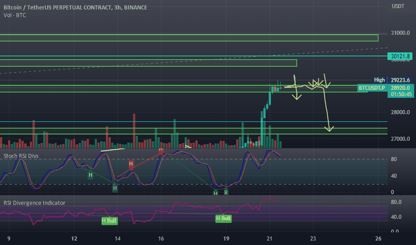Select the BTCUSDT.P symbol tag
Viewport: 416px width, 245px height.
(x=372, y=88)
